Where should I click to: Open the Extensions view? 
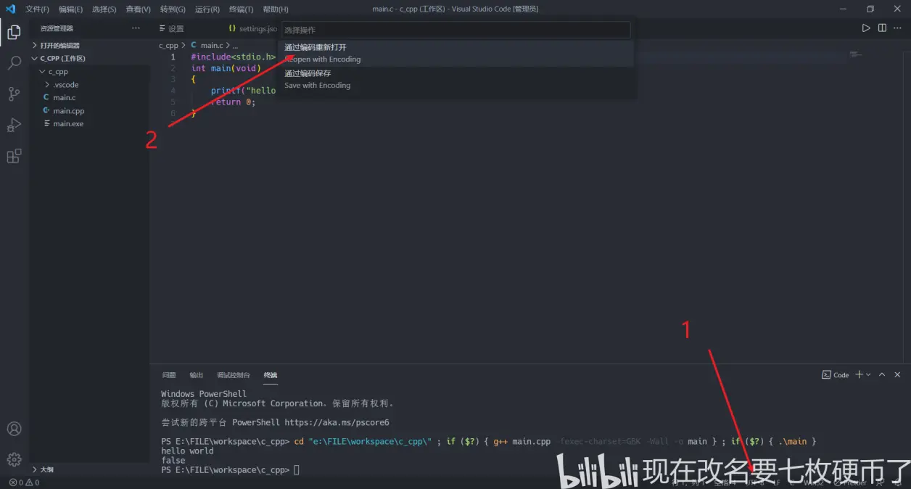click(14, 156)
